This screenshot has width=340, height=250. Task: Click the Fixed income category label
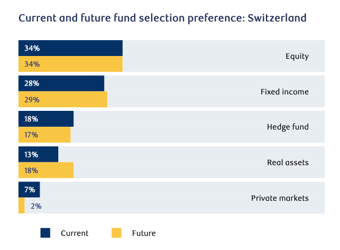[285, 91]
